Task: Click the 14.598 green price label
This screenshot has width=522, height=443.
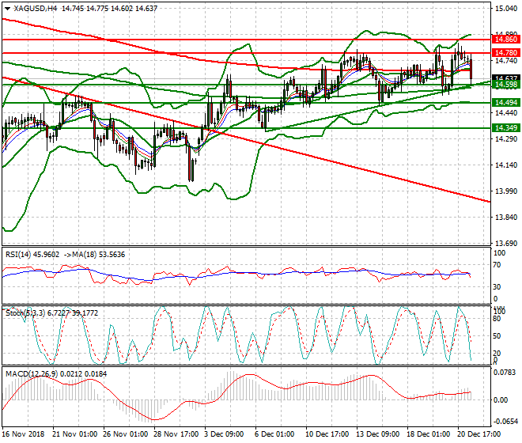Action: tap(505, 85)
